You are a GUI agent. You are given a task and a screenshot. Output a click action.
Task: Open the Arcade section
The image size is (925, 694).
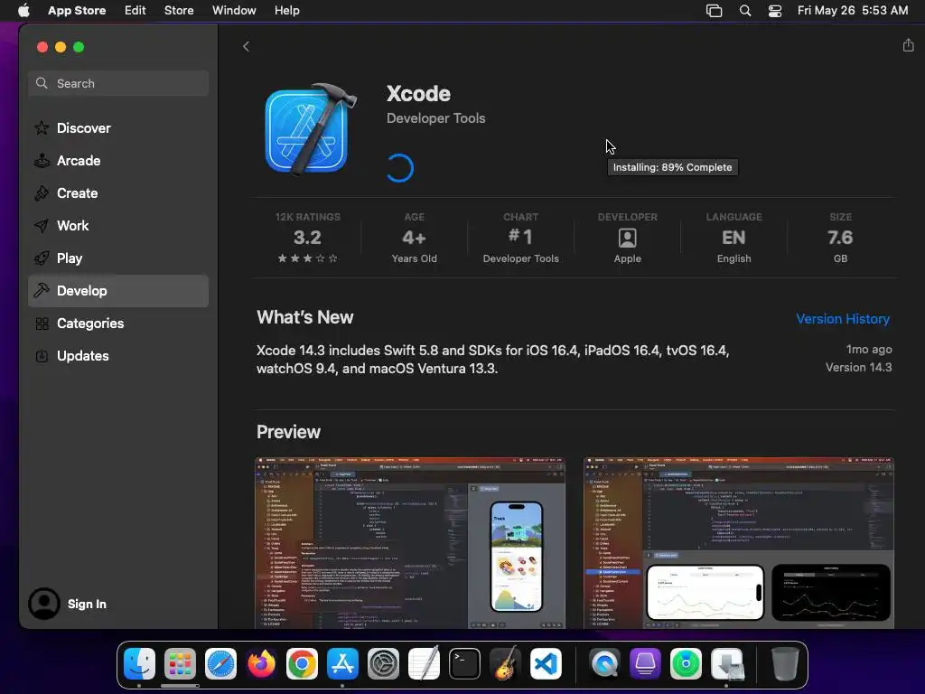(118, 161)
